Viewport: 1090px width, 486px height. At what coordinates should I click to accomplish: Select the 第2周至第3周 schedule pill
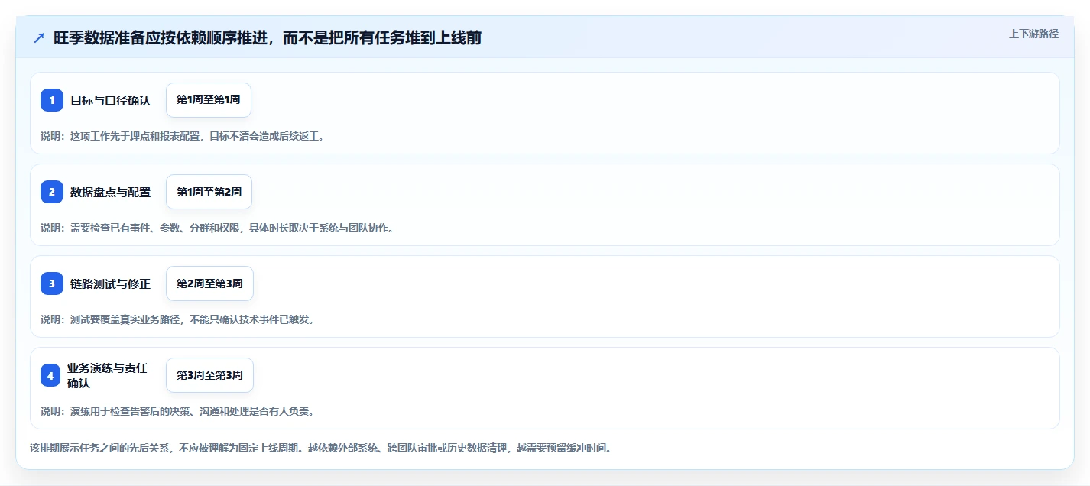tap(209, 283)
